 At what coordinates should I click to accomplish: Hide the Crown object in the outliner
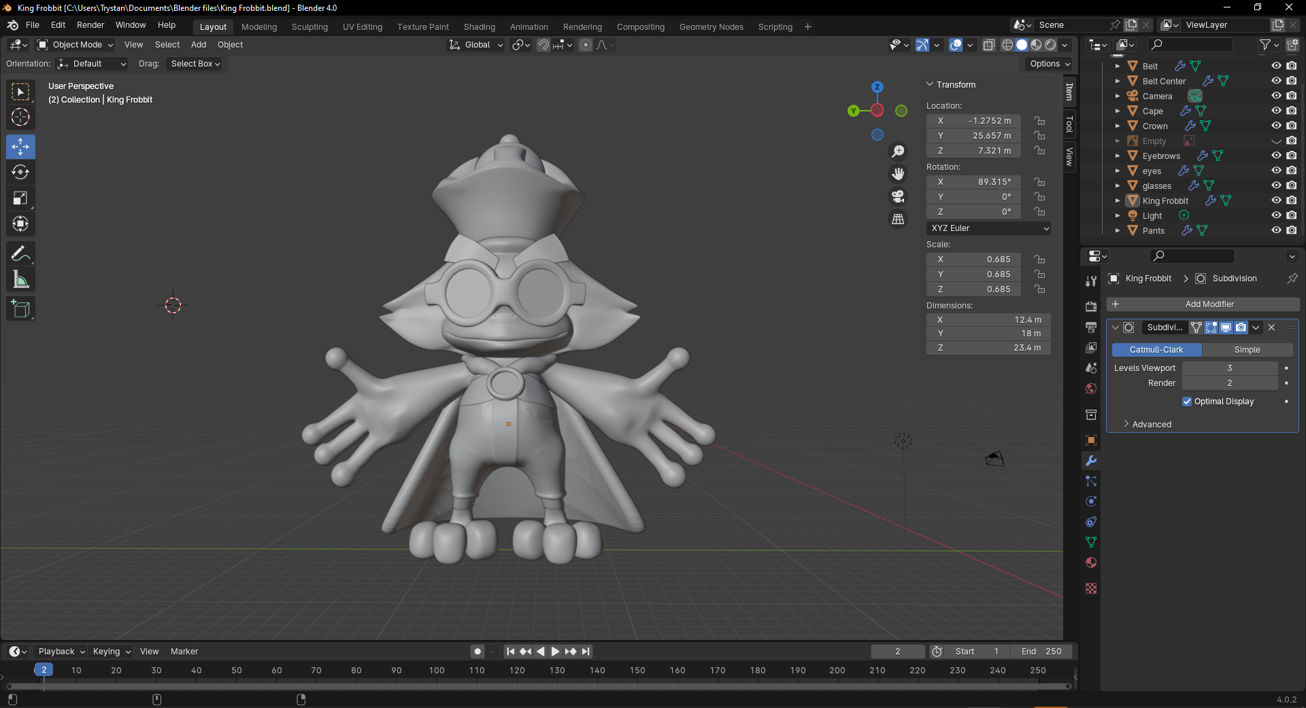click(x=1276, y=126)
